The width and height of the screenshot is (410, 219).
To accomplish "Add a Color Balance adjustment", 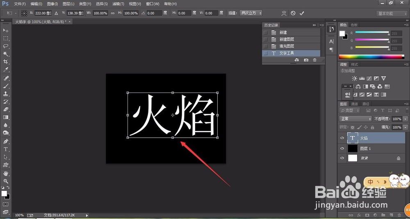I will [x=358, y=86].
